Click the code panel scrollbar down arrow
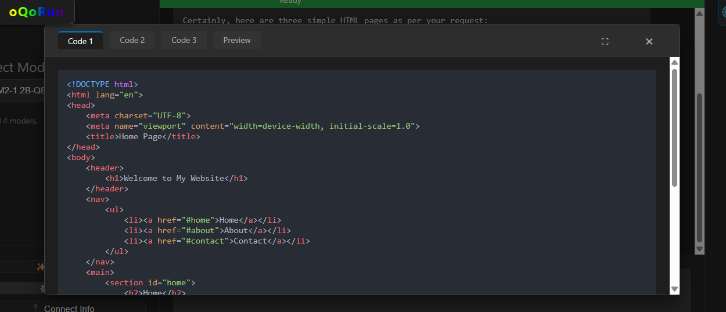 pyautogui.click(x=674, y=289)
